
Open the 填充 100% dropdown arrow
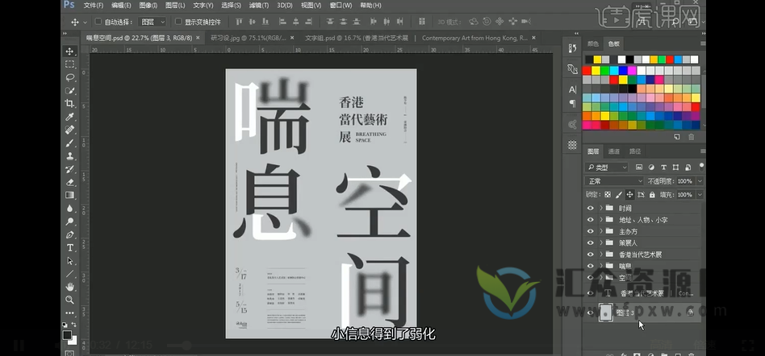[x=700, y=194]
